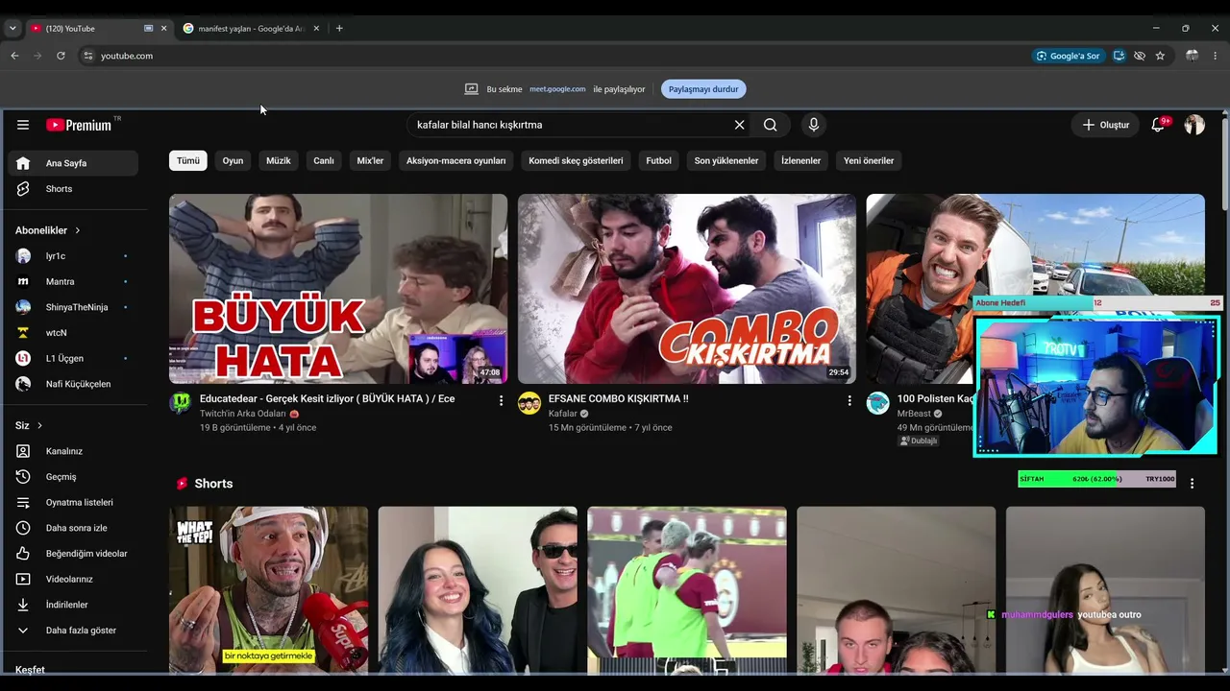This screenshot has height=691, width=1230.
Task: Go back with the browser back arrow
Action: pyautogui.click(x=14, y=56)
